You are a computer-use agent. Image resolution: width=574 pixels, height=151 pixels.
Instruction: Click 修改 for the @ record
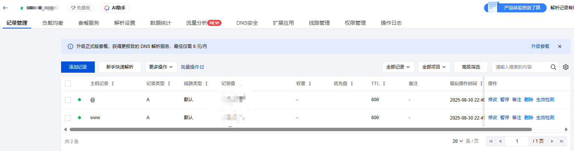[493, 100]
